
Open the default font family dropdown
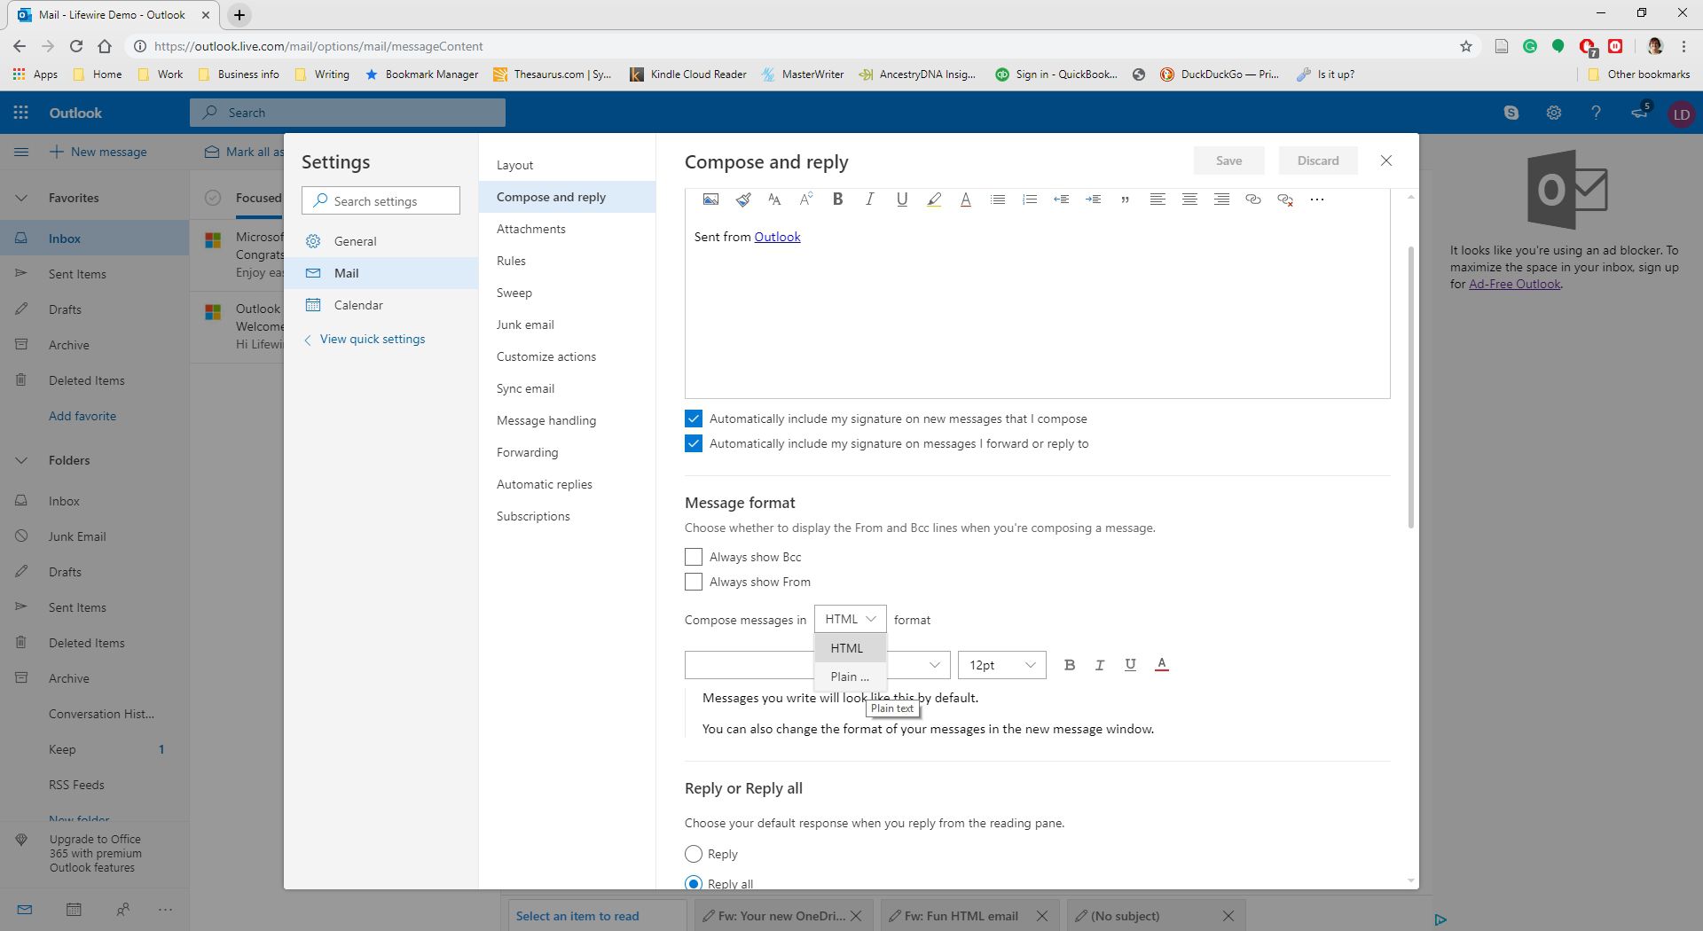click(817, 665)
